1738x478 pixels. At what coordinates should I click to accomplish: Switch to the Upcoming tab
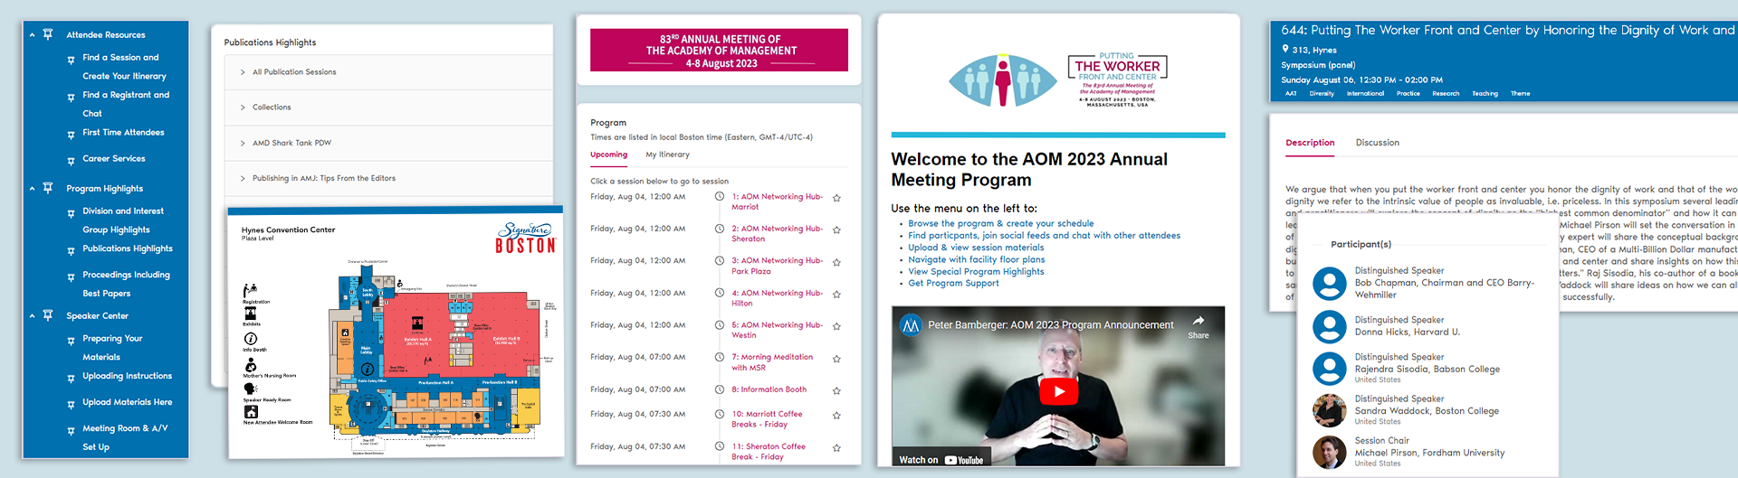(608, 155)
